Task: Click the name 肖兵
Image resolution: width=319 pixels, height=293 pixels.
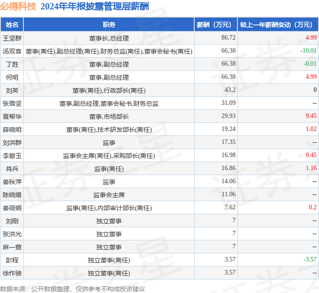Action: click(12, 169)
